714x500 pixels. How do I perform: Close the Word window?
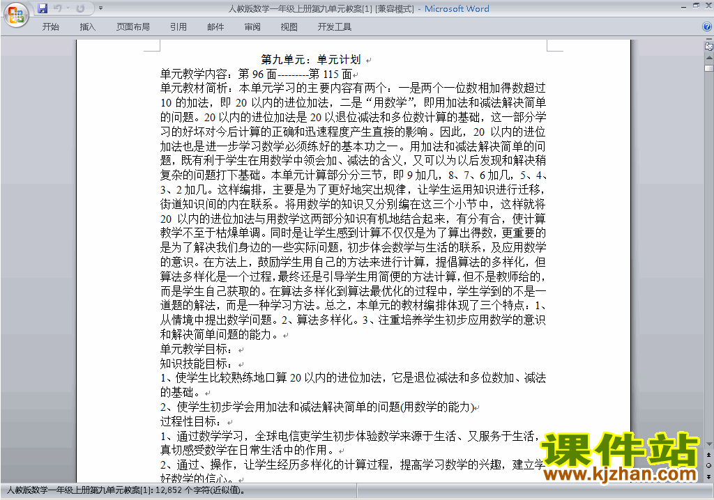708,6
